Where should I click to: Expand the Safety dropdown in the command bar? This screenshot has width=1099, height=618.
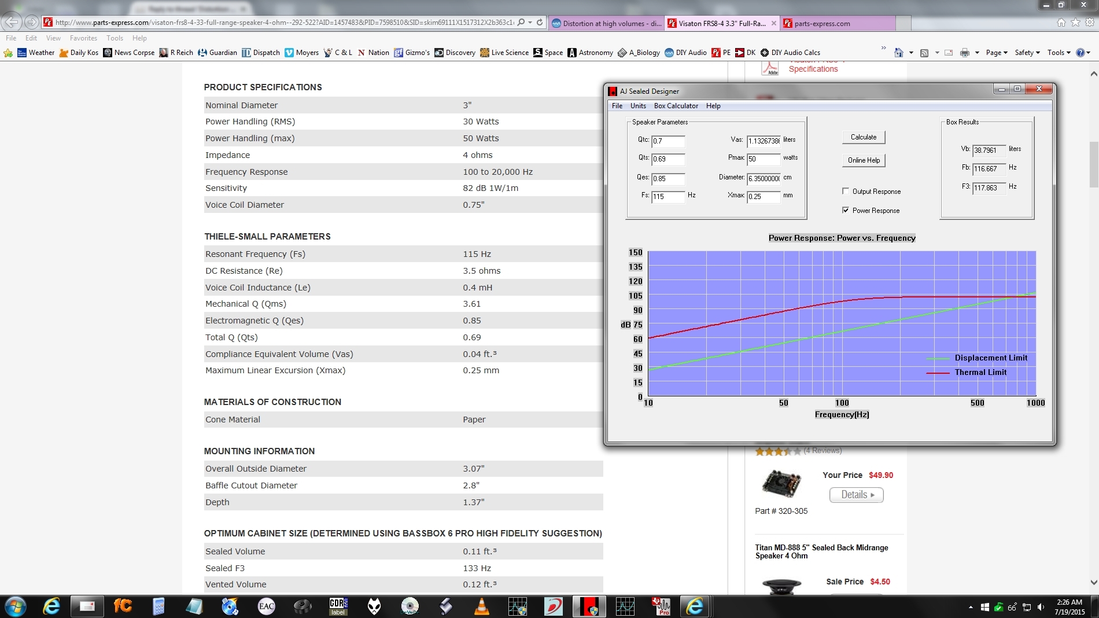point(1027,53)
